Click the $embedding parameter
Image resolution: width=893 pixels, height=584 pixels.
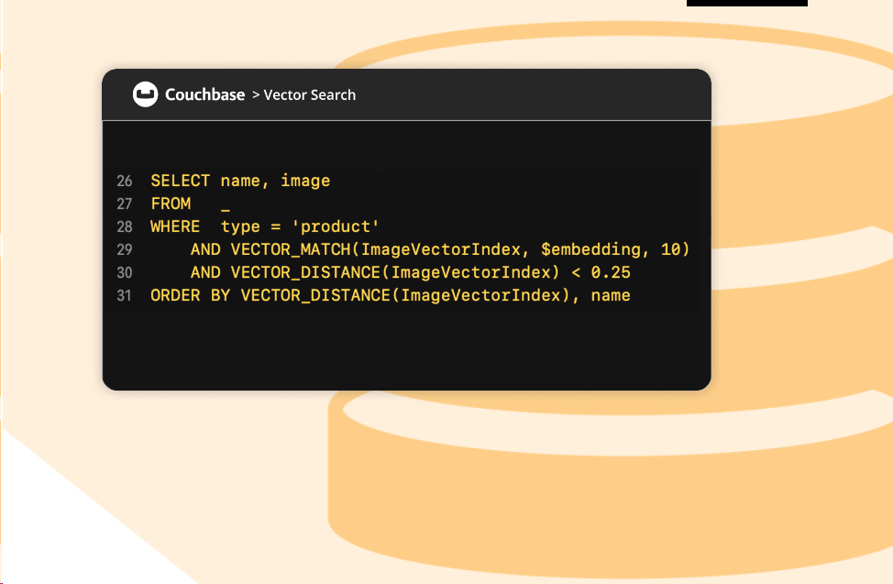tap(590, 249)
